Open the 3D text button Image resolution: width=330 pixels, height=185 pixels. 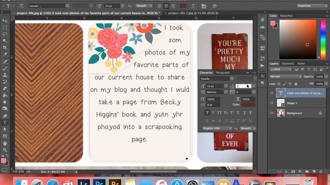[x=214, y=6]
